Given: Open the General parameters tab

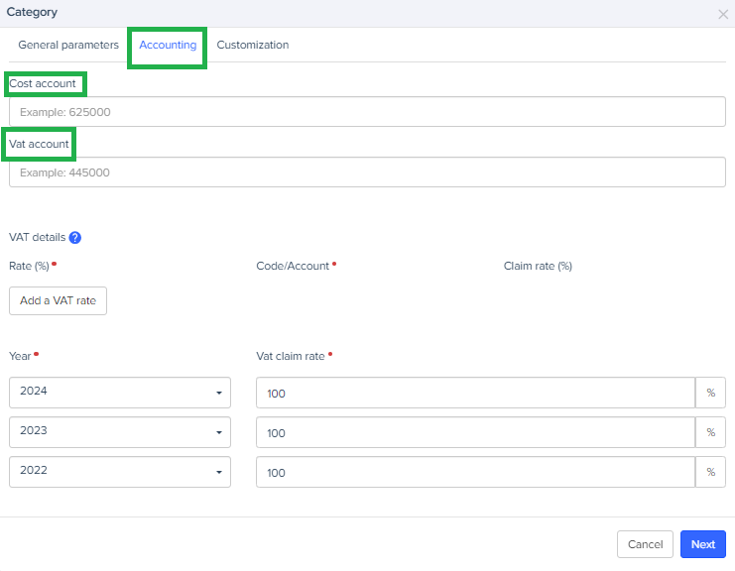Looking at the screenshot, I should [68, 46].
